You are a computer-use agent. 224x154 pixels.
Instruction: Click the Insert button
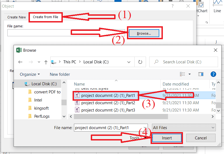coord(167,138)
